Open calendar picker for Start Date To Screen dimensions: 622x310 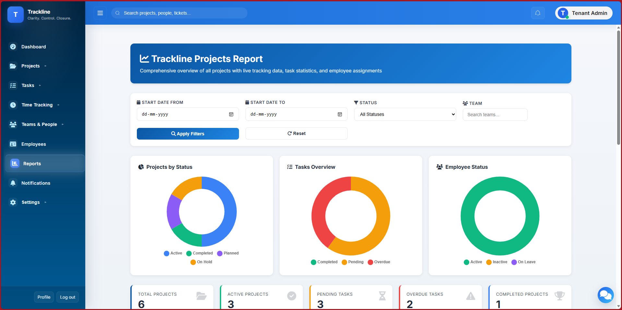click(340, 114)
